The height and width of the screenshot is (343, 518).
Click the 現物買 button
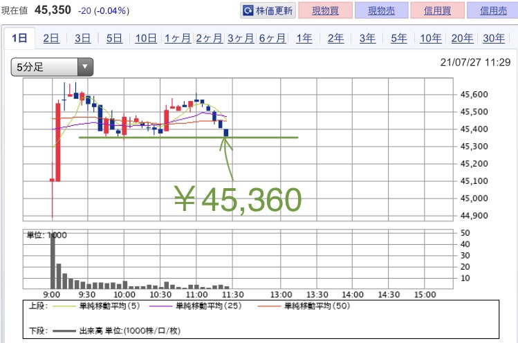[x=326, y=10]
